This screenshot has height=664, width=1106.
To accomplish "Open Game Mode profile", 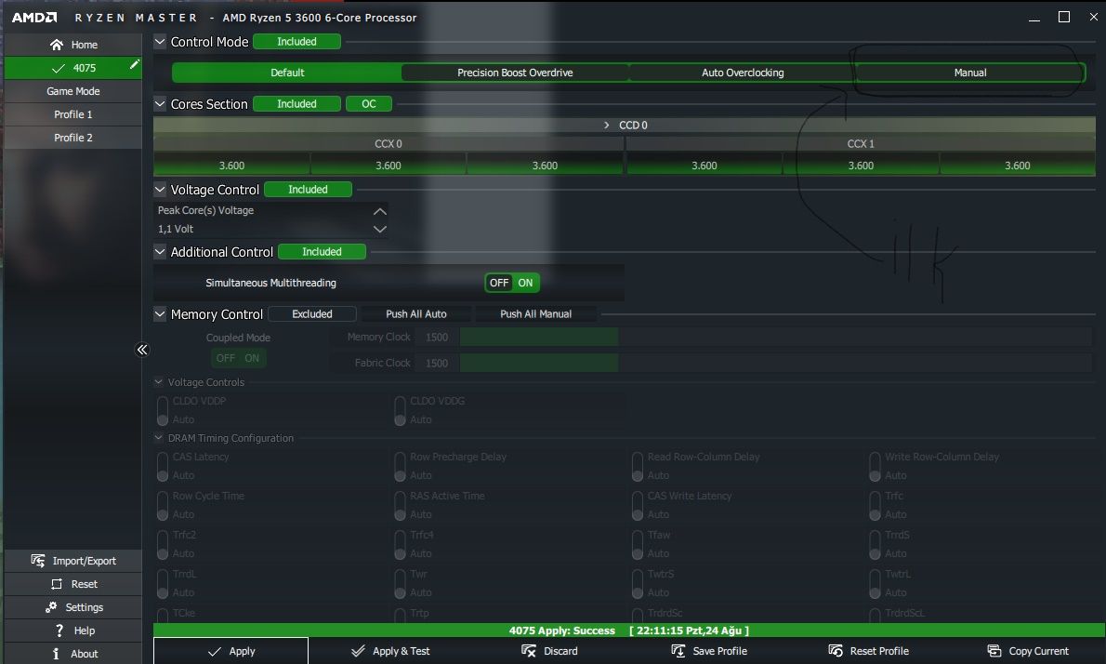I will [72, 91].
